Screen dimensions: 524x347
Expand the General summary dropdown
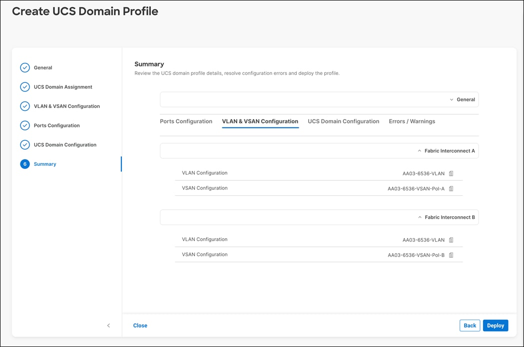pos(451,99)
